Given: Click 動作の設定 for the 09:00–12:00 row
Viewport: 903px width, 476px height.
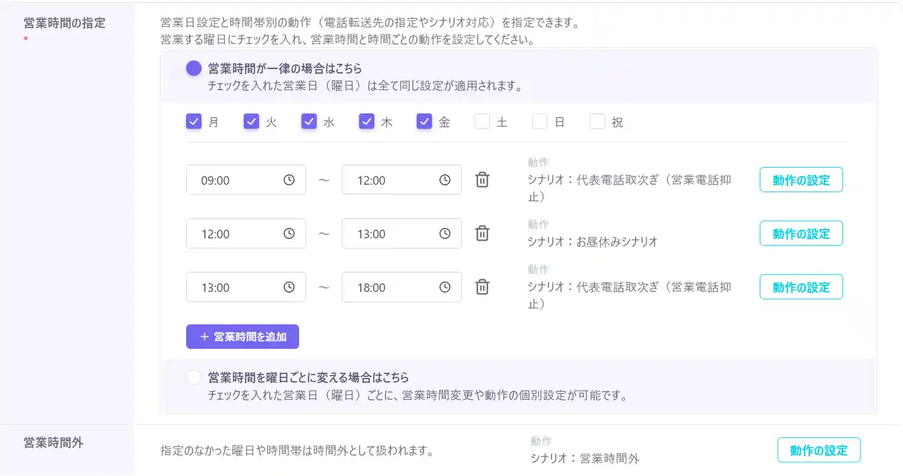Looking at the screenshot, I should pos(801,180).
